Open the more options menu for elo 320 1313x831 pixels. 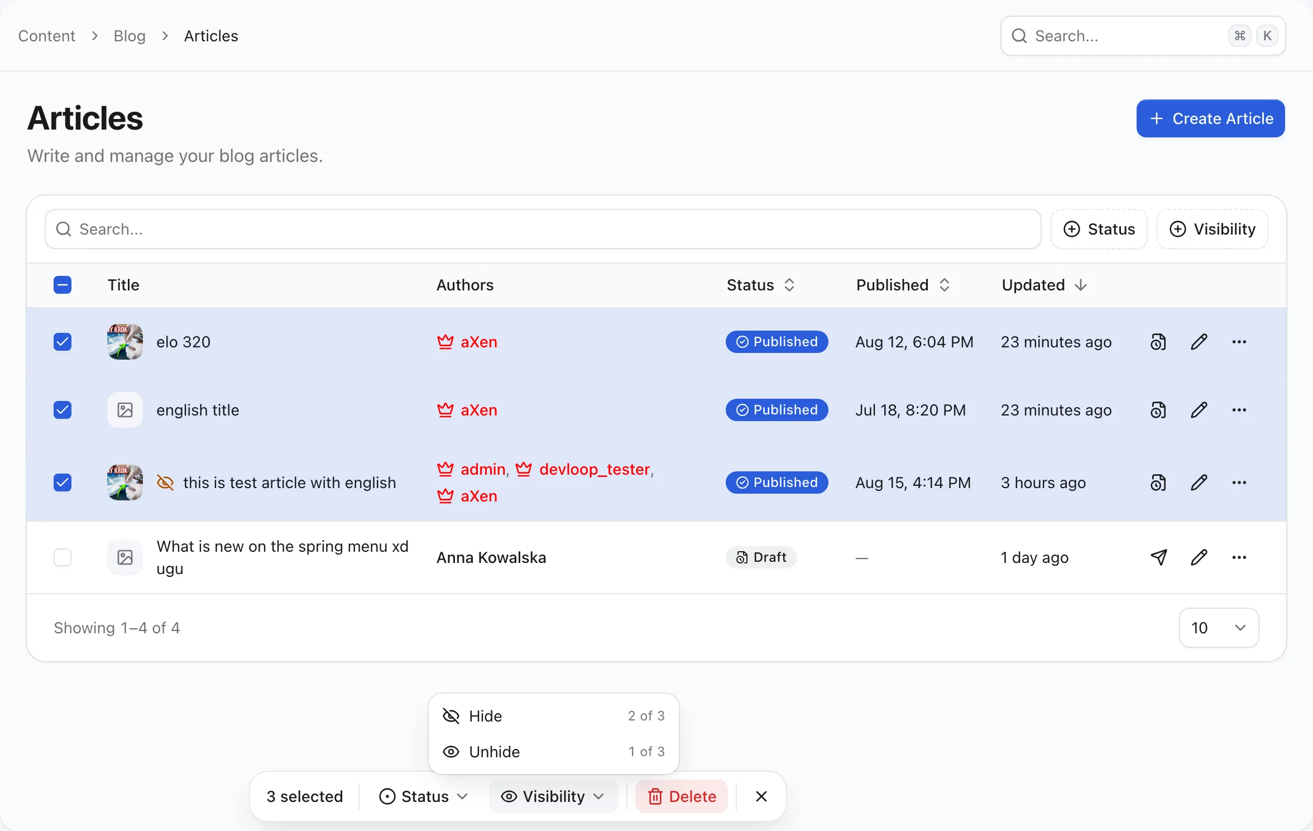pyautogui.click(x=1239, y=342)
